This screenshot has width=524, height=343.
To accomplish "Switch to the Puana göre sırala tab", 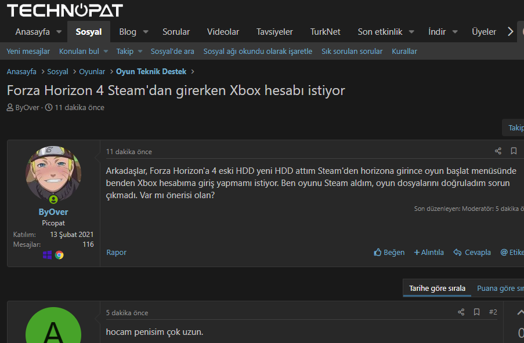I will (500, 289).
